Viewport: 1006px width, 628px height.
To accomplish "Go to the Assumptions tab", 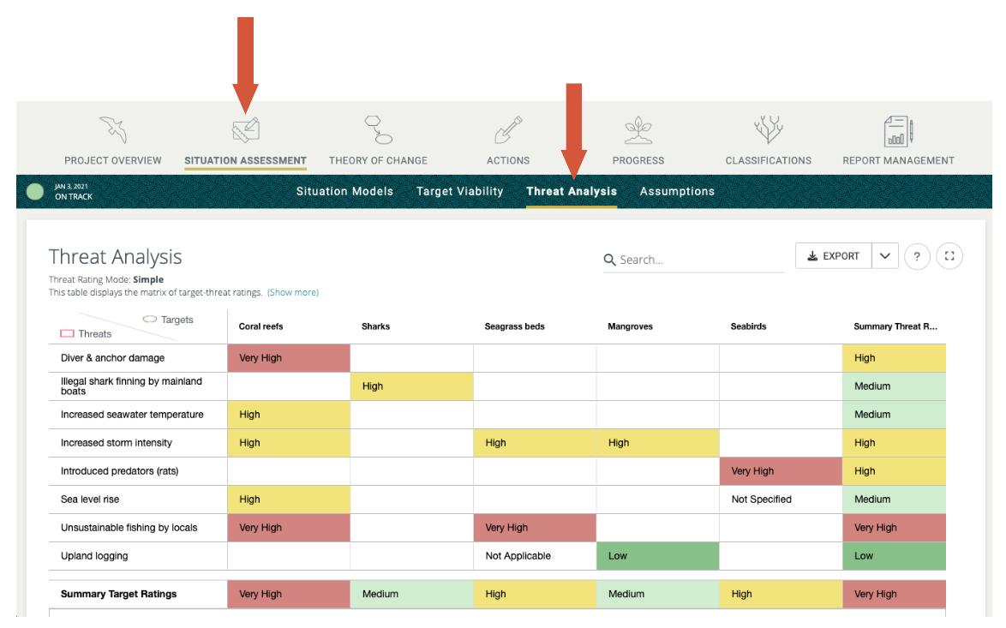I will pyautogui.click(x=676, y=192).
